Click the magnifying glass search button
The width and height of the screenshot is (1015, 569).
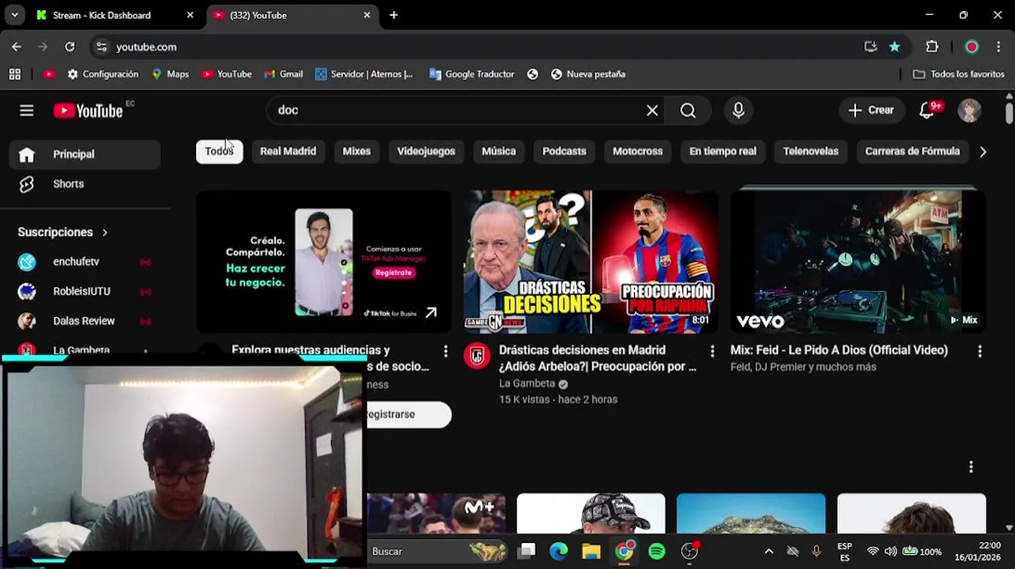coord(688,111)
